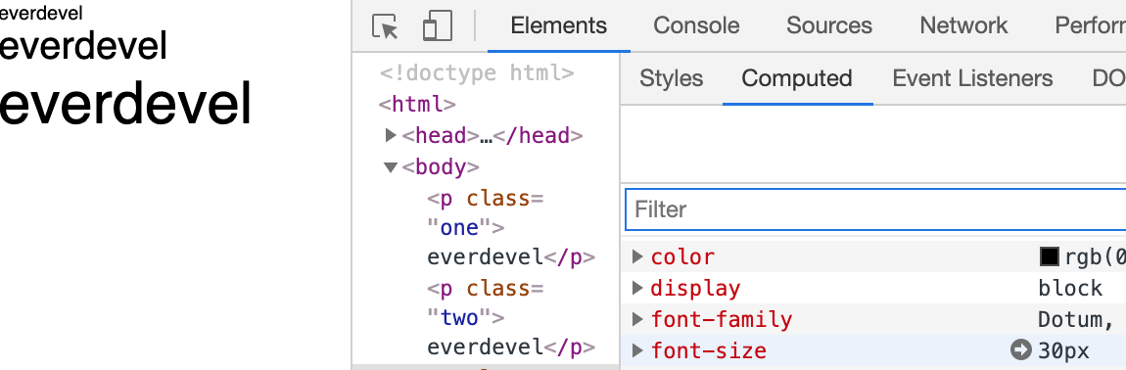Open the Event Listeners pane
The width and height of the screenshot is (1126, 370).
pos(972,78)
